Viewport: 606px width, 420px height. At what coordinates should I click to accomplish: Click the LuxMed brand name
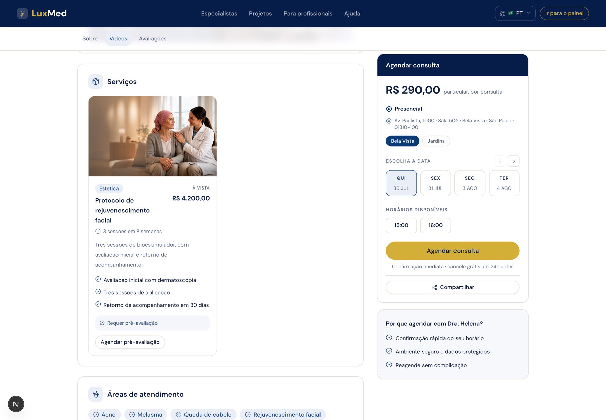49,13
